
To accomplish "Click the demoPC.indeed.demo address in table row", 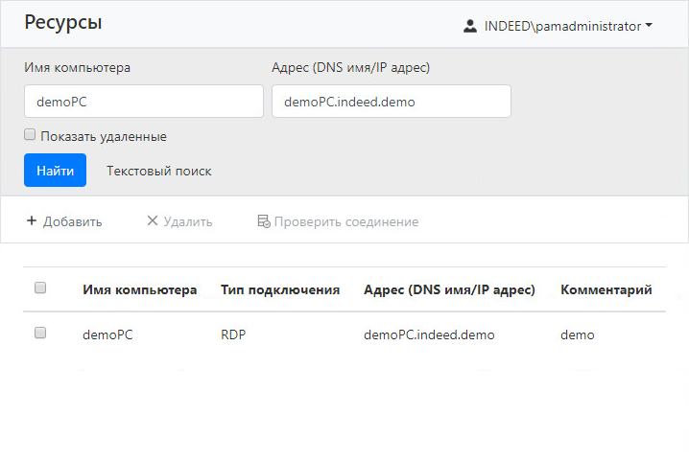I will 429,334.
